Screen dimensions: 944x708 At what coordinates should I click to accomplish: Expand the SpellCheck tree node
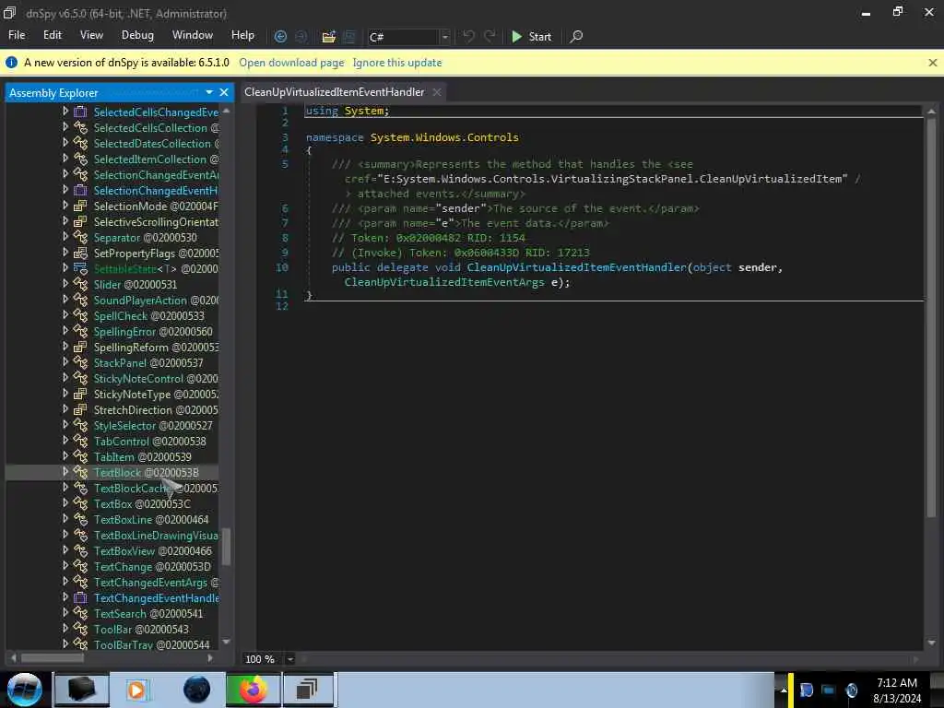65,315
